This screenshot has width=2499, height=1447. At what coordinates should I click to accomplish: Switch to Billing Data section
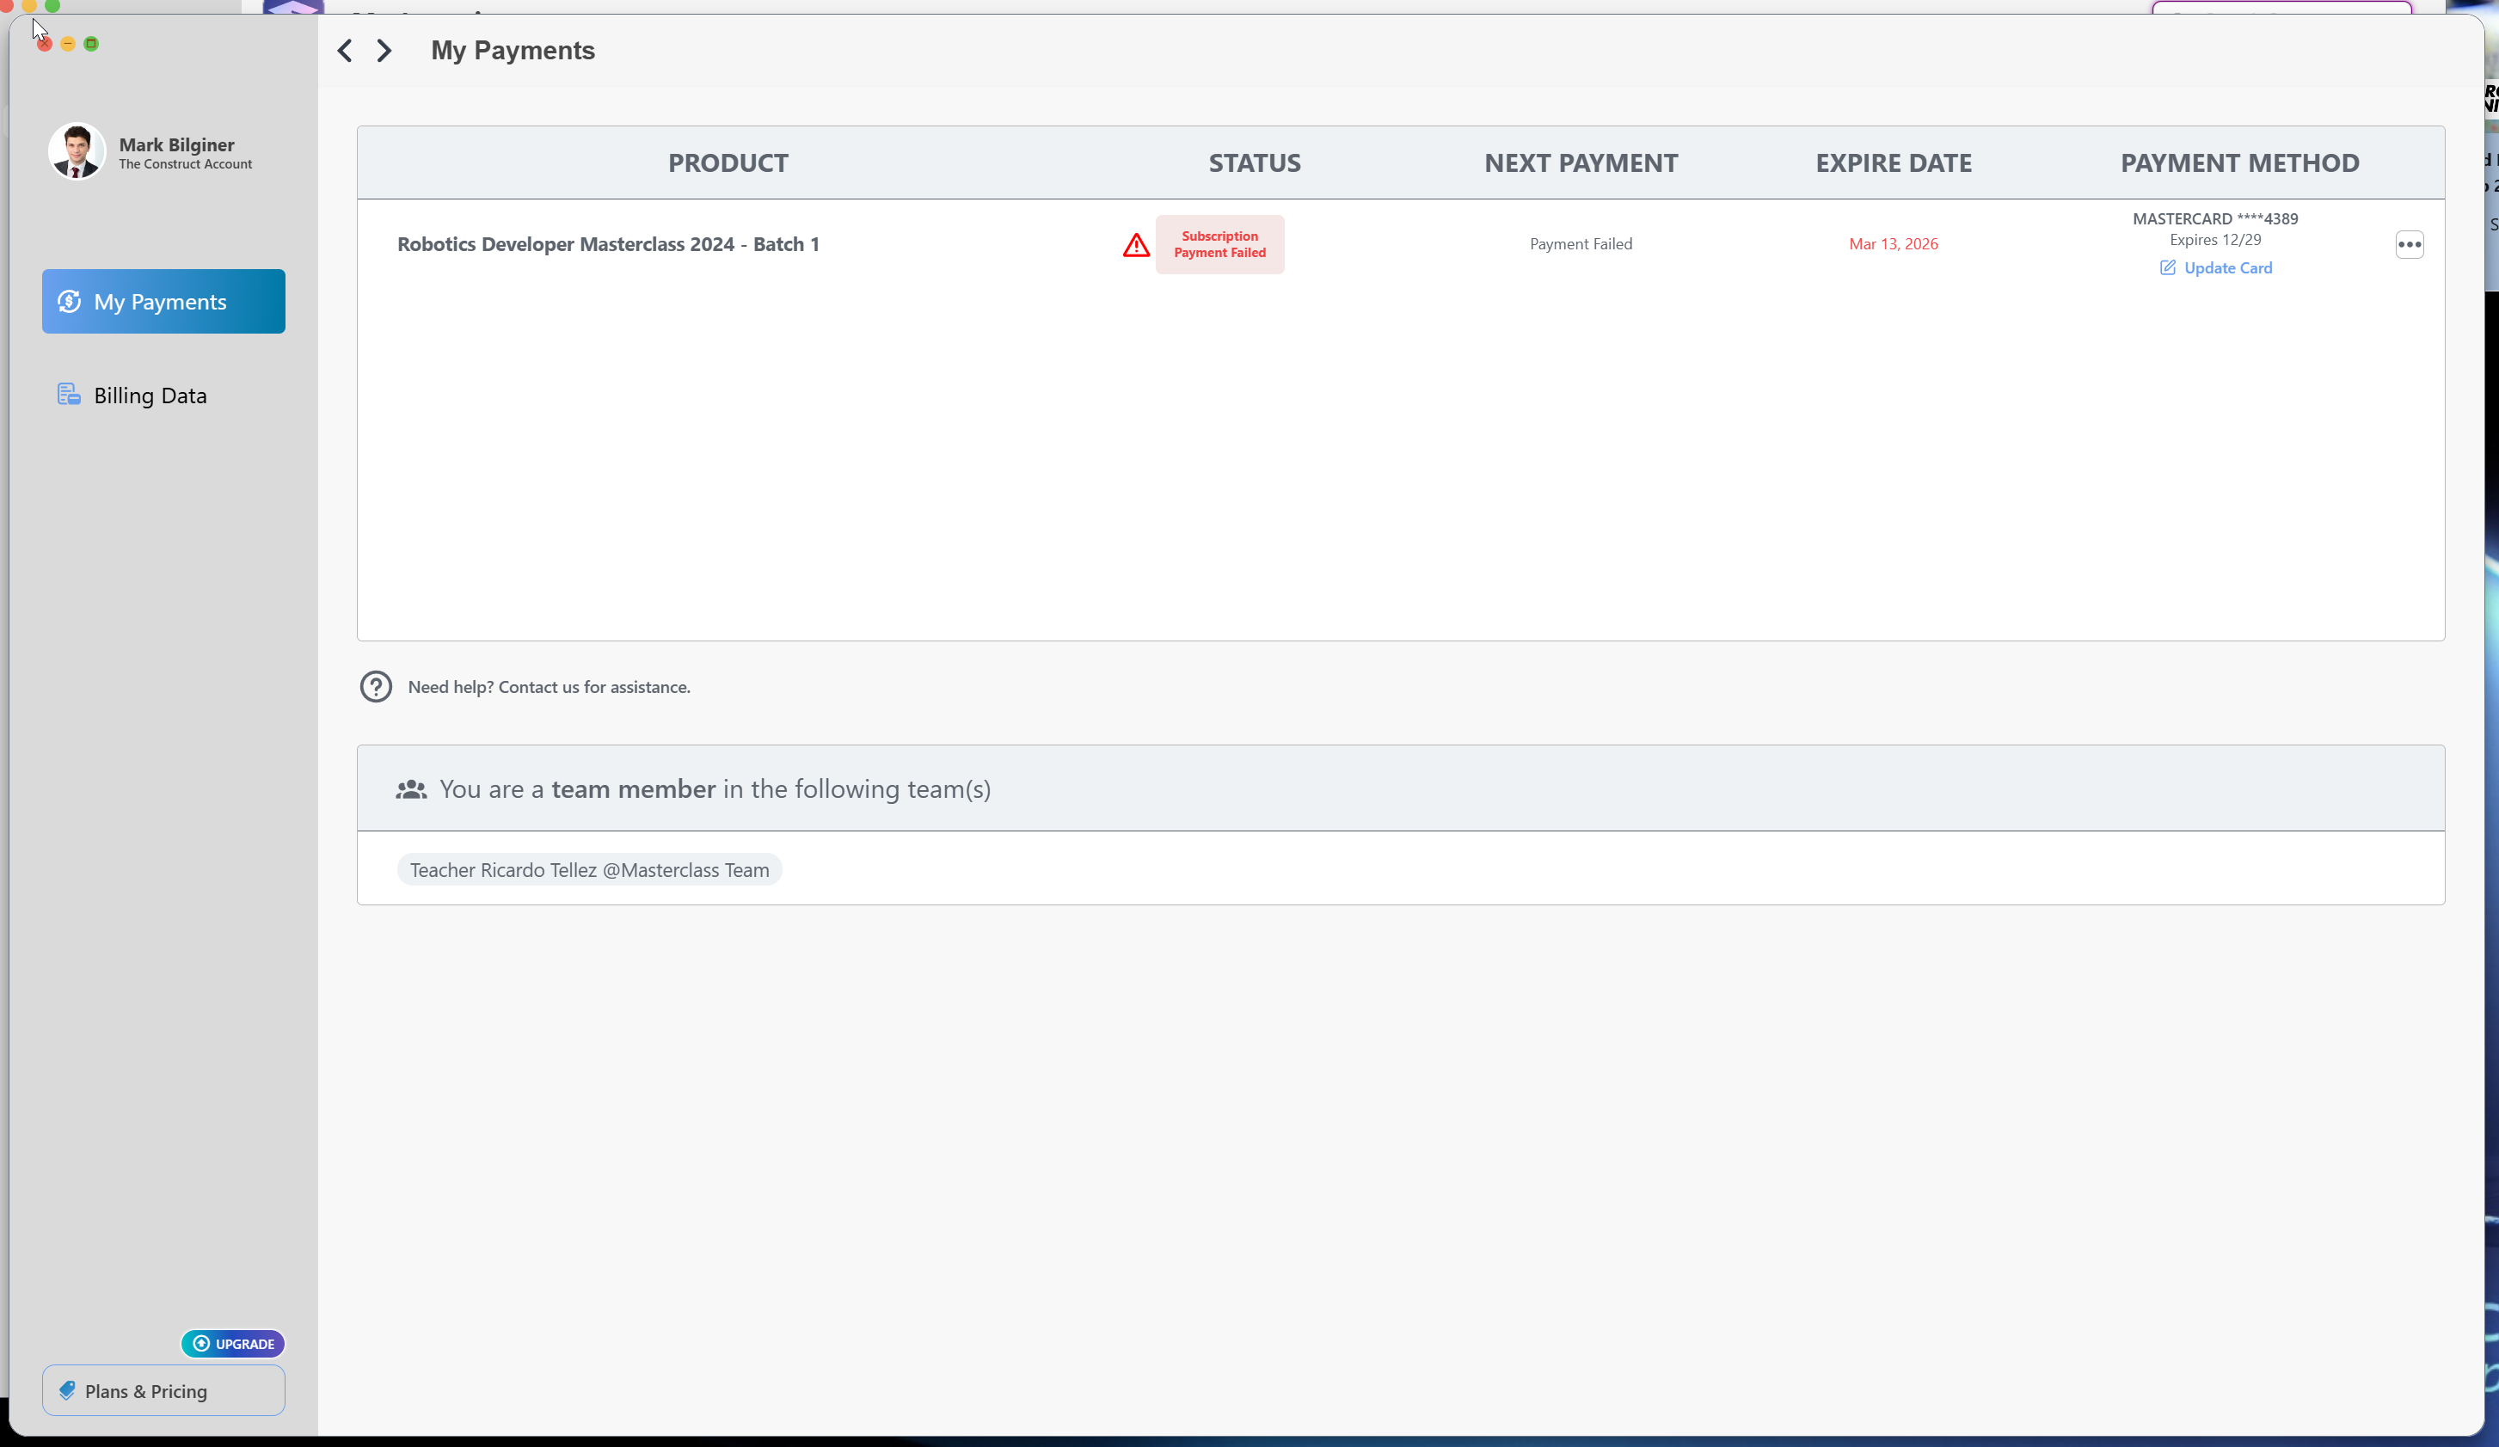coord(150,395)
